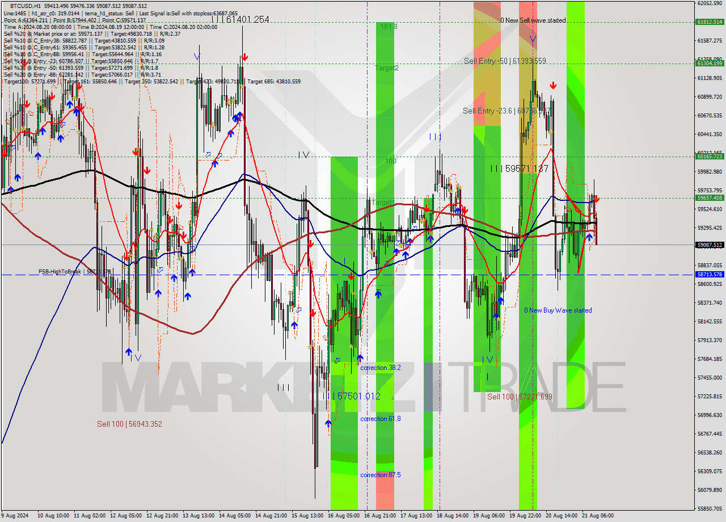The image size is (726, 522).
Task: Select the 'Sell 100 | 57271.699' label
Action: [x=520, y=397]
